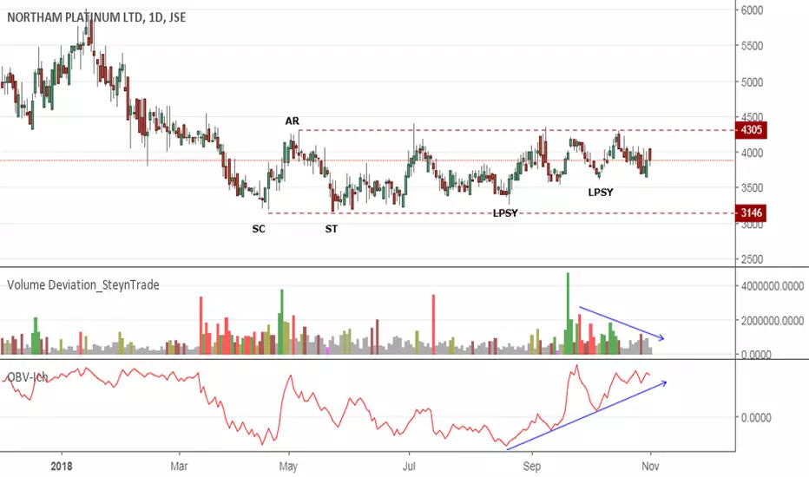The width and height of the screenshot is (809, 477).
Task: Click the 3500 price axis label
Action: [x=753, y=187]
